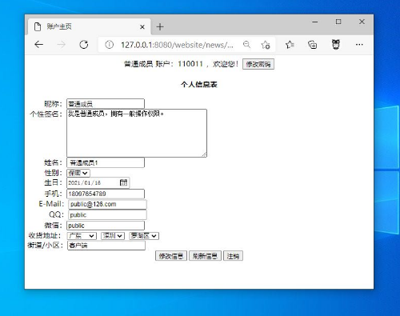This screenshot has height=316, width=400.
Task: Click into the 微信 input field
Action: (106, 226)
